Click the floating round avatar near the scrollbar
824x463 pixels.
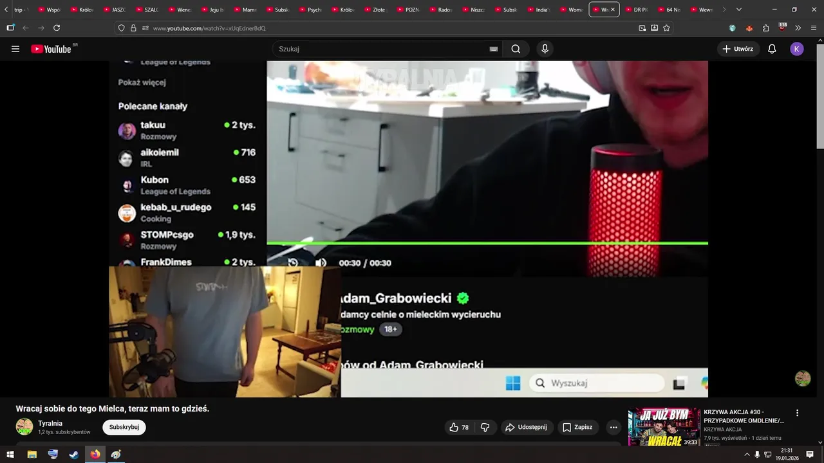[803, 379]
